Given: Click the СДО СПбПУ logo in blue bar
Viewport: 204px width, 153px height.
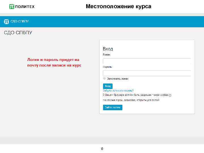Looking at the screenshot, I should [6, 22].
